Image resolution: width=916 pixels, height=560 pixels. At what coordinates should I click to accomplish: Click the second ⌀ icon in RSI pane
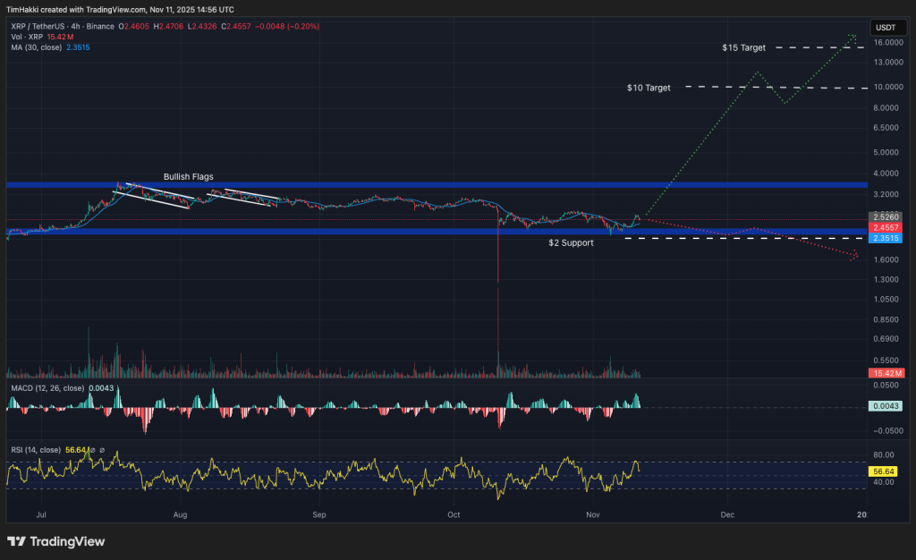[102, 450]
